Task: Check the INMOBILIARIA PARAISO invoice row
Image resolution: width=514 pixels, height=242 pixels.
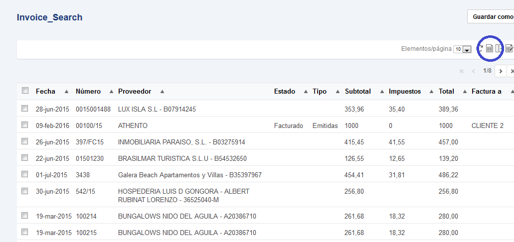Action: pyautogui.click(x=25, y=141)
